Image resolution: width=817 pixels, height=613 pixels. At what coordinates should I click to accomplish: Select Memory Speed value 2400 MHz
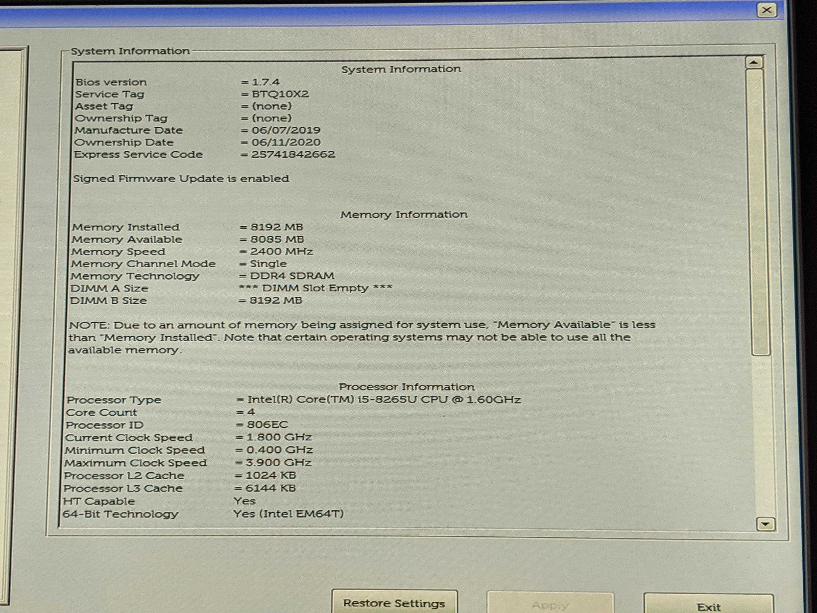click(x=281, y=251)
